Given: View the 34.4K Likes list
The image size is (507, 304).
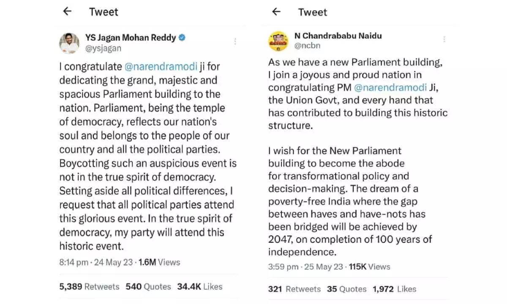Looking at the screenshot, I should point(199,287).
